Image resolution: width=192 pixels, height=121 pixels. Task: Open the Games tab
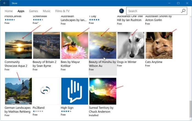pos(33,11)
